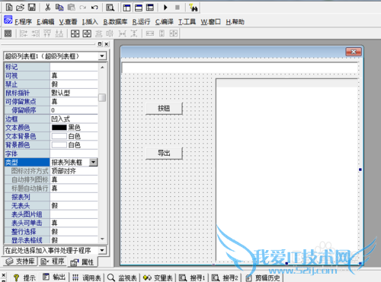Paste using the clipboard icon
This screenshot has height=282, width=381.
point(72,8)
